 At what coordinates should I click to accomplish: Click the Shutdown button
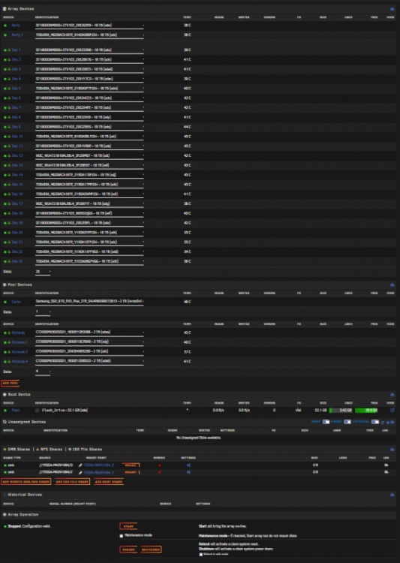(x=150, y=550)
